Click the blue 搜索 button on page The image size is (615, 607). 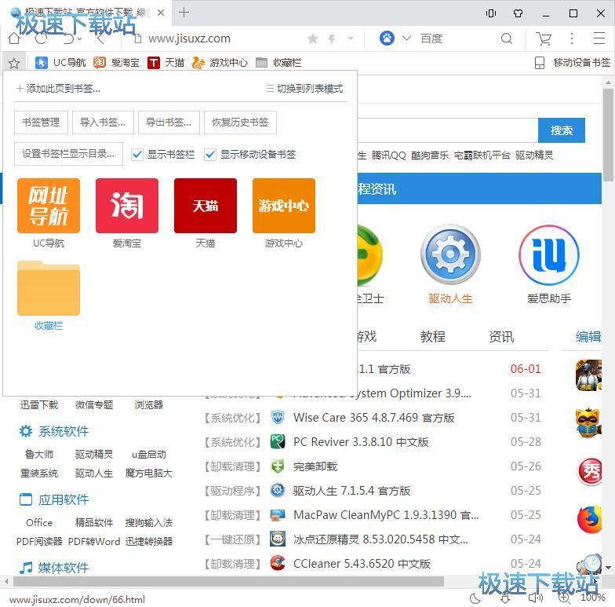click(562, 130)
